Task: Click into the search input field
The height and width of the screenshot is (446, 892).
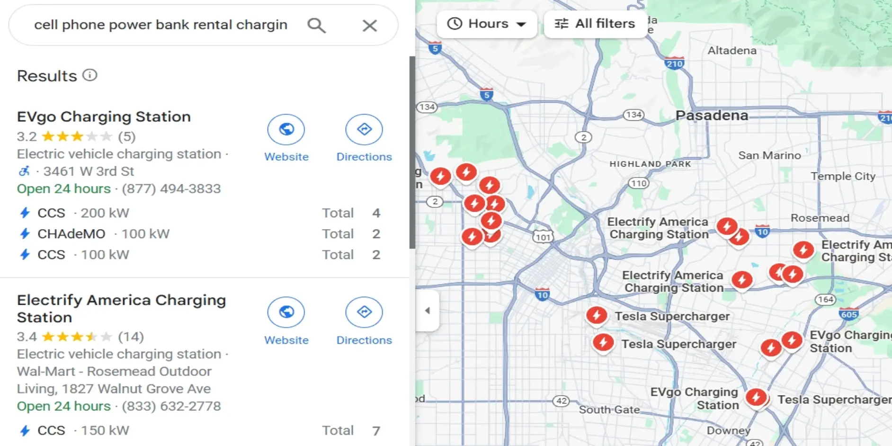Action: (x=161, y=25)
